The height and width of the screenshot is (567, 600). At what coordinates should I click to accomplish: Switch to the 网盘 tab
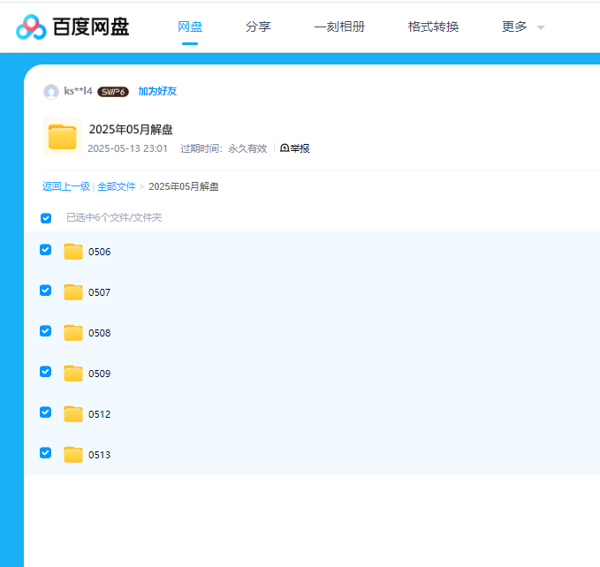[x=190, y=27]
